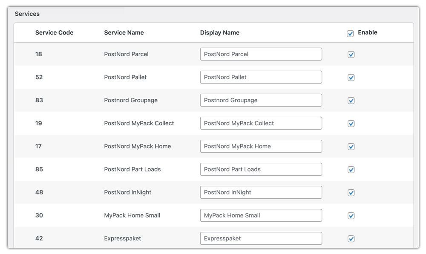Uncheck Enable for PostNord InNight
The image size is (426, 254).
351,193
